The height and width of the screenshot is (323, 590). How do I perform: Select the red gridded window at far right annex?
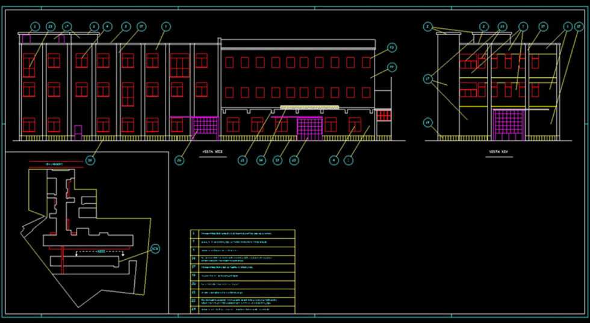click(x=383, y=115)
